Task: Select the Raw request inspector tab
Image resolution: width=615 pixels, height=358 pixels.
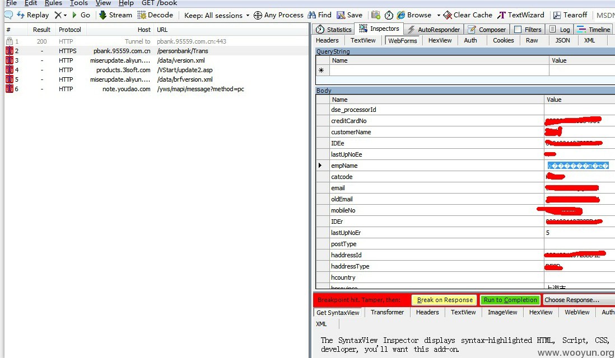Action: pyautogui.click(x=532, y=40)
